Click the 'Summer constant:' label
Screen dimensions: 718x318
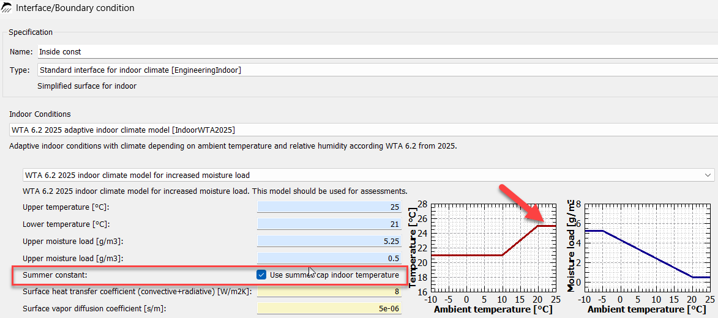(54, 275)
